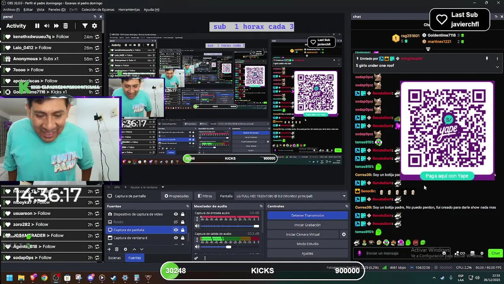
Task: Clear Activity feed with trash icon
Action: 66,26
